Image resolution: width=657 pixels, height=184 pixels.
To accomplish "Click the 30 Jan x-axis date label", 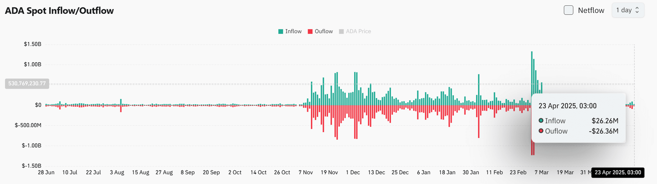I will click(x=471, y=173).
